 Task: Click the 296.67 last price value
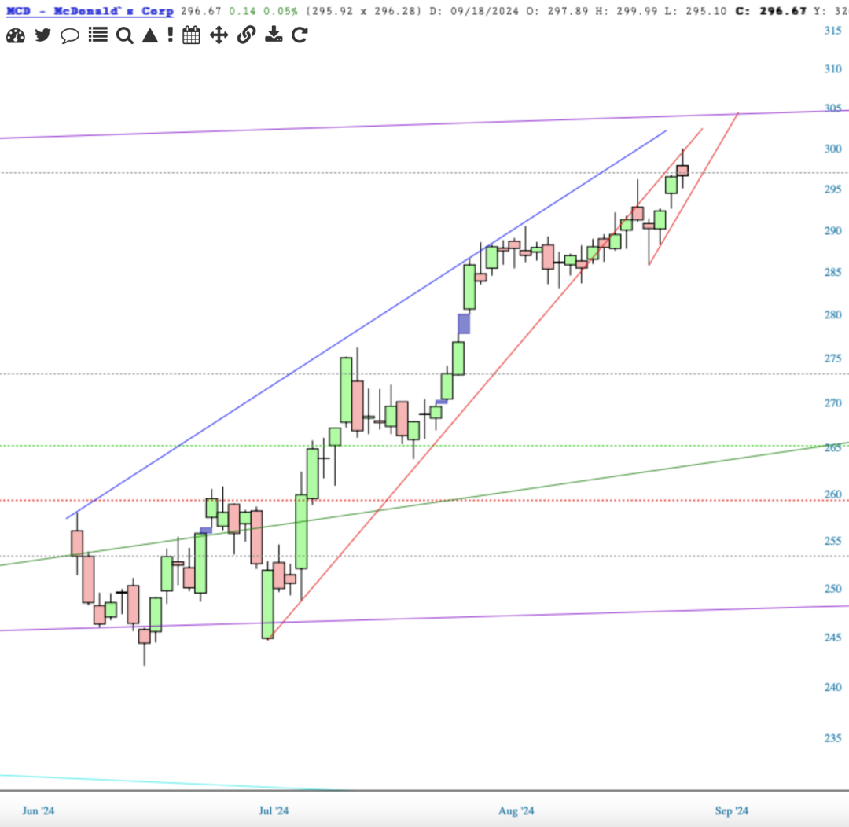(x=201, y=11)
